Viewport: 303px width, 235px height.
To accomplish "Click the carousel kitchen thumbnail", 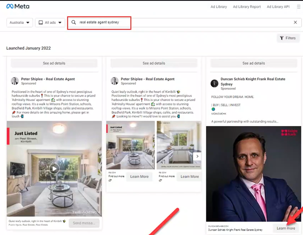I will (x=179, y=145).
